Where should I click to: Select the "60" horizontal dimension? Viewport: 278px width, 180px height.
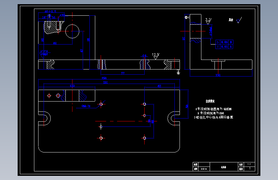(x=55, y=43)
